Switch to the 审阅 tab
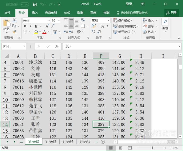 point(93,12)
